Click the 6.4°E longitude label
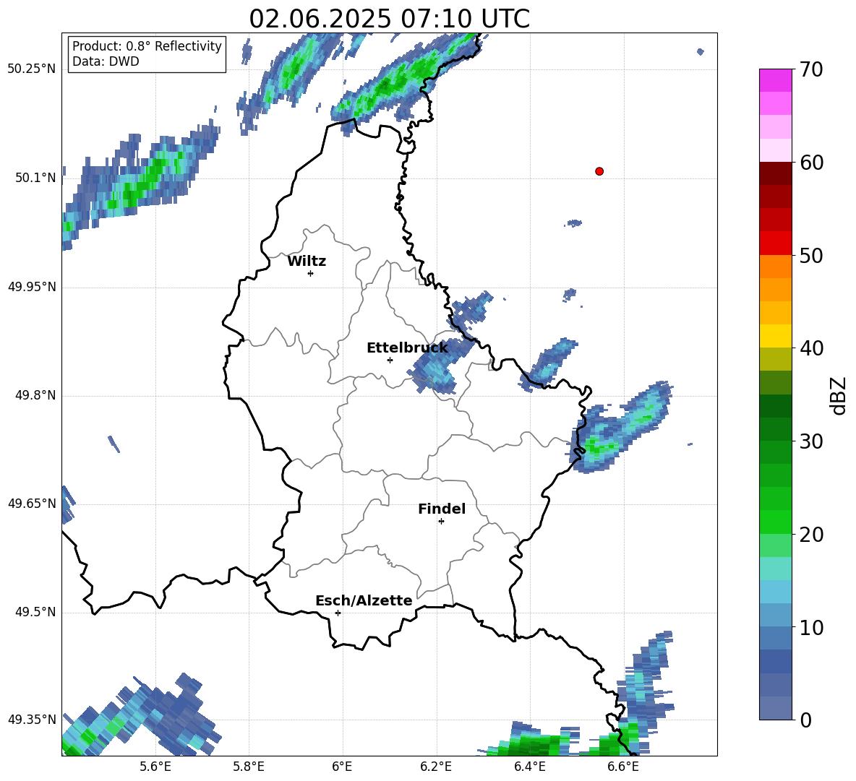 (530, 767)
